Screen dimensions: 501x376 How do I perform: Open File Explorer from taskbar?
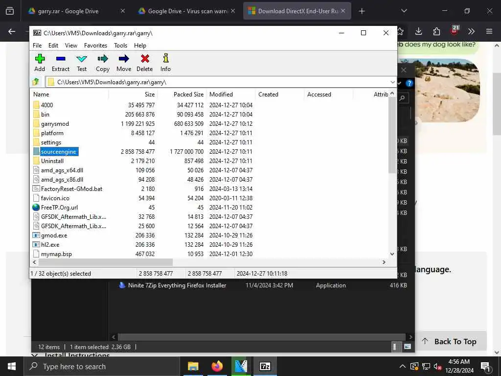(193, 366)
